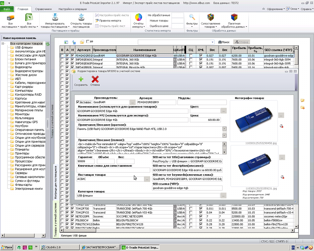Image resolution: width=314 pixels, height=251 pixels.
Task: Open the quick access toolbar dropdown arrow
Action: [x=9, y=3]
